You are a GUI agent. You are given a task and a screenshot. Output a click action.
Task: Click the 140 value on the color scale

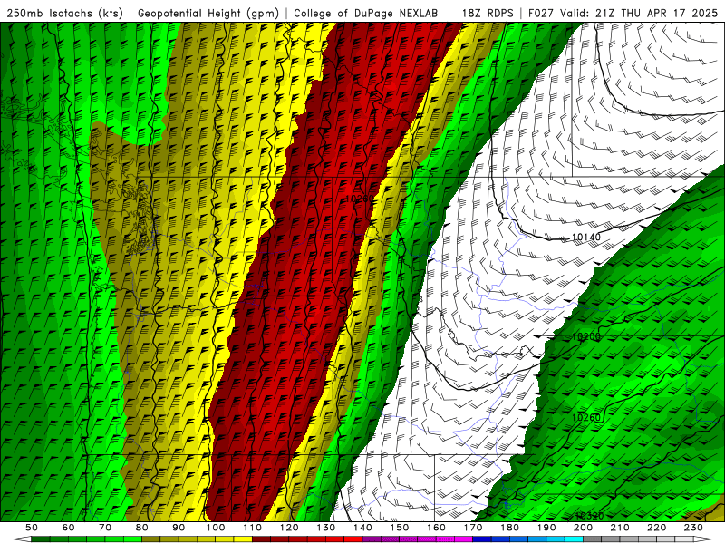coord(362,528)
